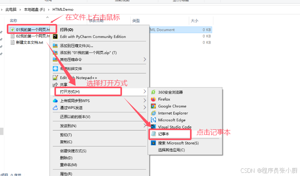Choose 复制(C) from context menu

pyautogui.click(x=99, y=142)
